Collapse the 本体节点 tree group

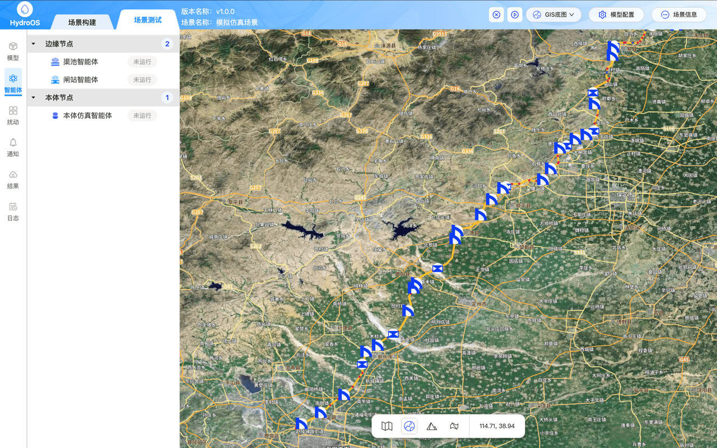point(33,97)
